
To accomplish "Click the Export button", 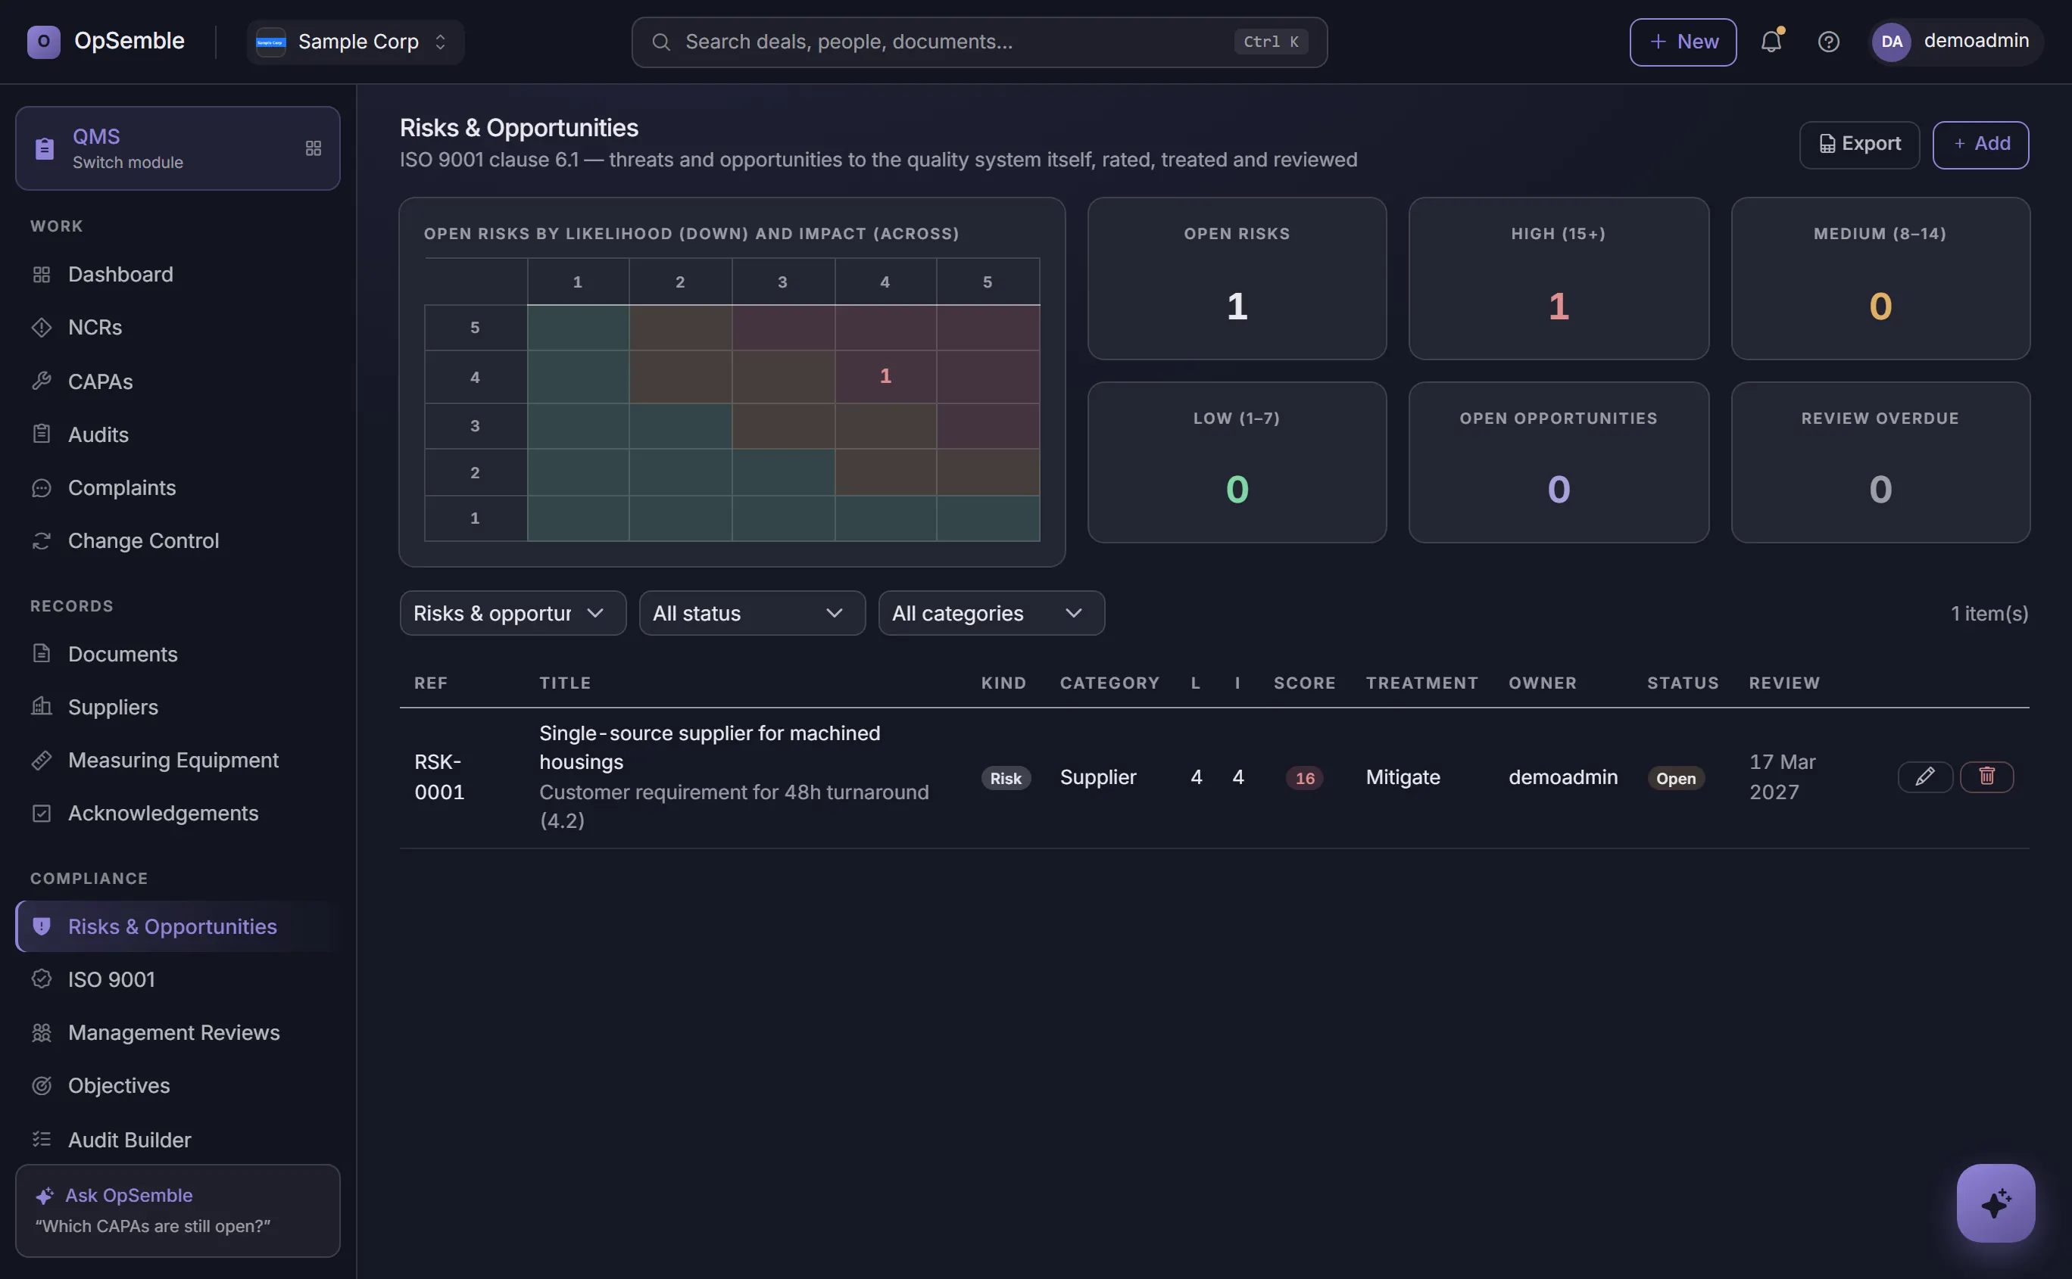I will 1858,145.
